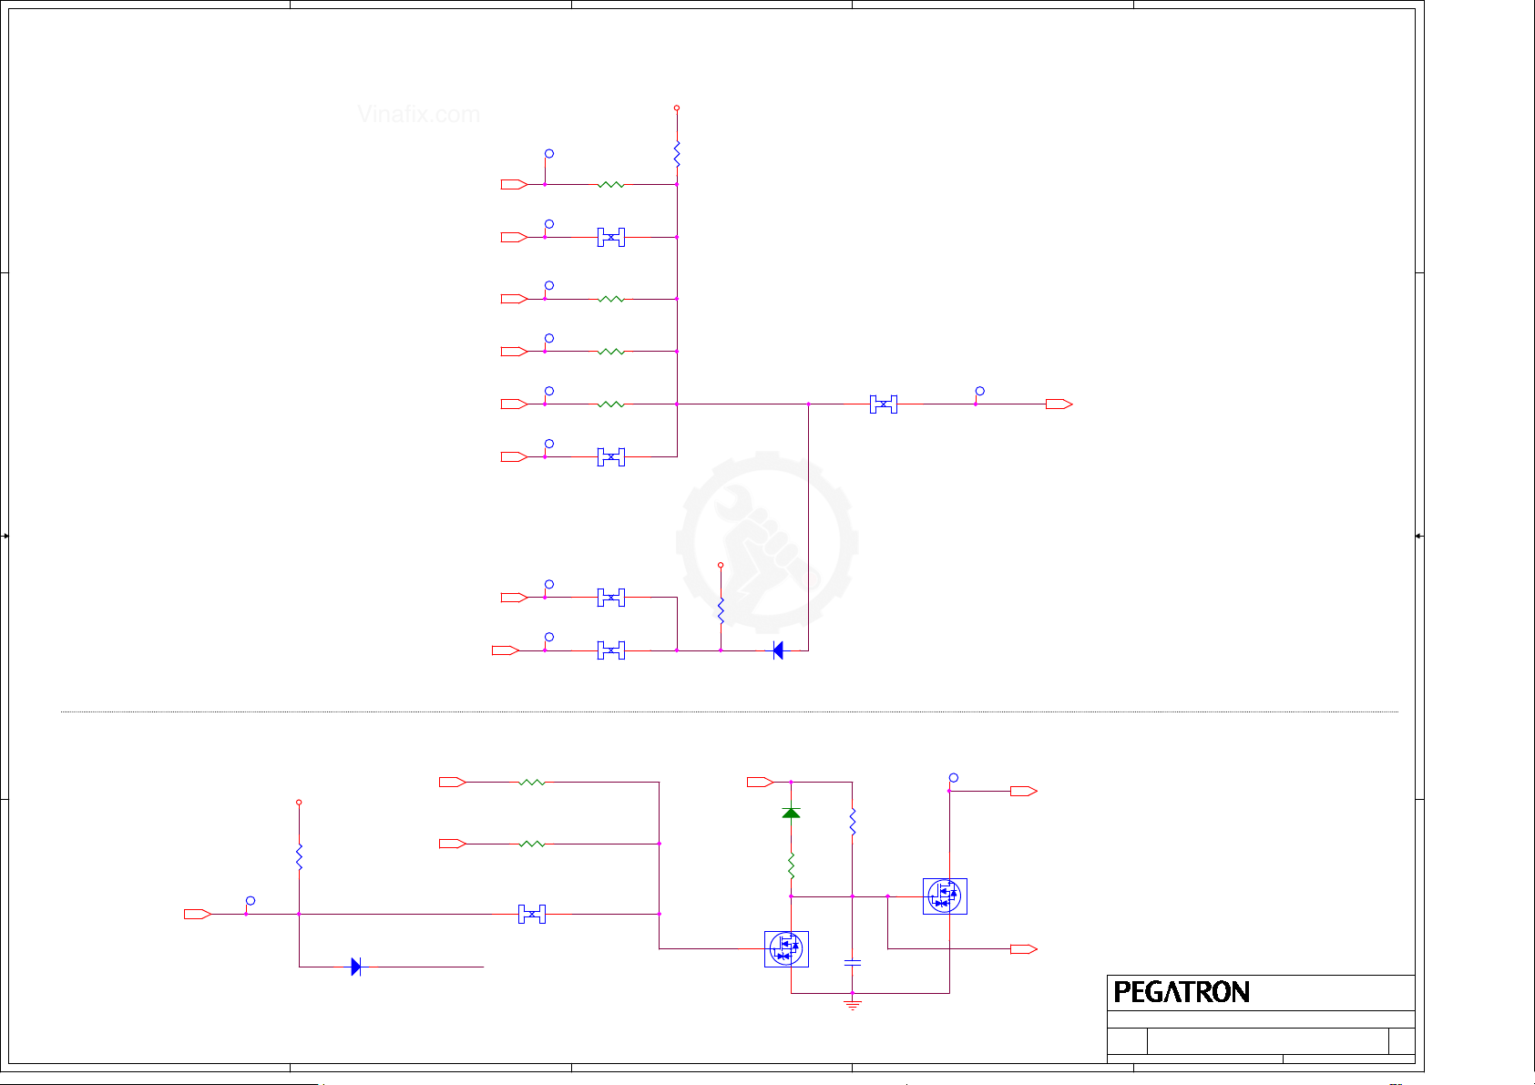The height and width of the screenshot is (1085, 1535).
Task: Select the output port at far right of the upper circuit
Action: [1059, 404]
